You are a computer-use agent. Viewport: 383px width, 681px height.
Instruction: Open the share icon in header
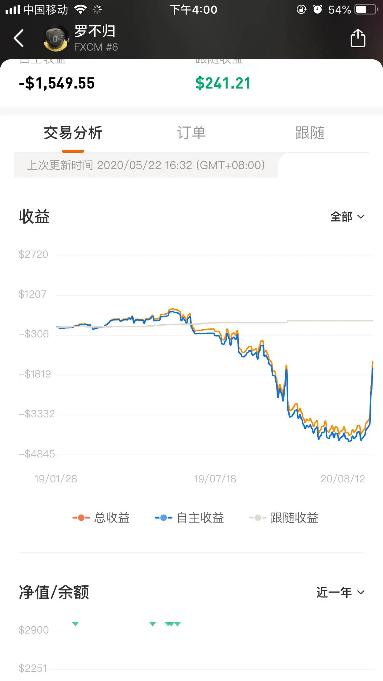[x=358, y=38]
